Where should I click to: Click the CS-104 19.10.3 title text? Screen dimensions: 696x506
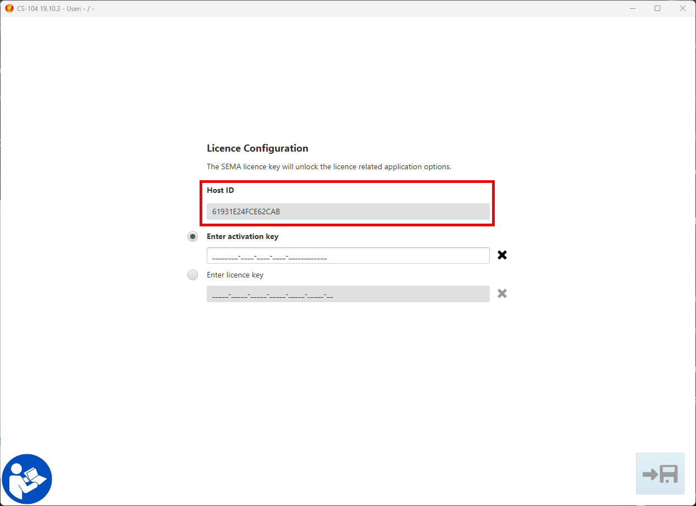click(41, 9)
